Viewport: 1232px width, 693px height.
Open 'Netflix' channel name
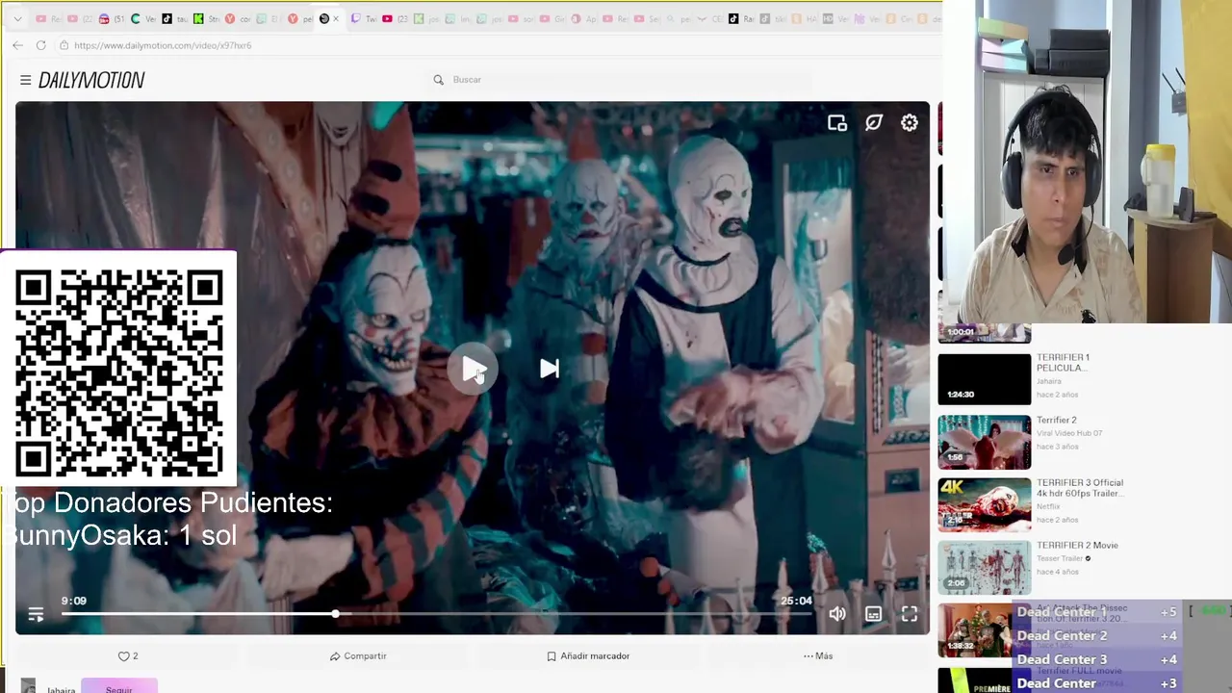1048,506
